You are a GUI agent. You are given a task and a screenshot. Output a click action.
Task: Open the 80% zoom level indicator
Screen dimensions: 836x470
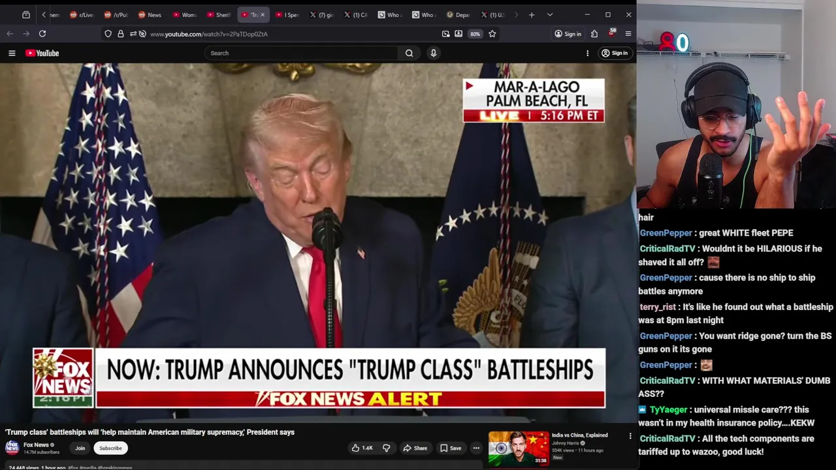pos(475,34)
